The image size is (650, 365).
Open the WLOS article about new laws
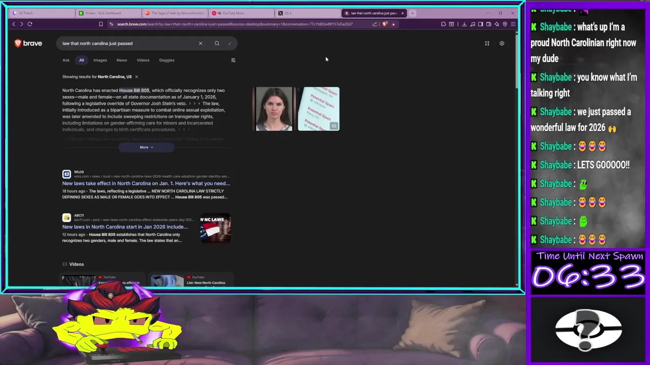[146, 183]
